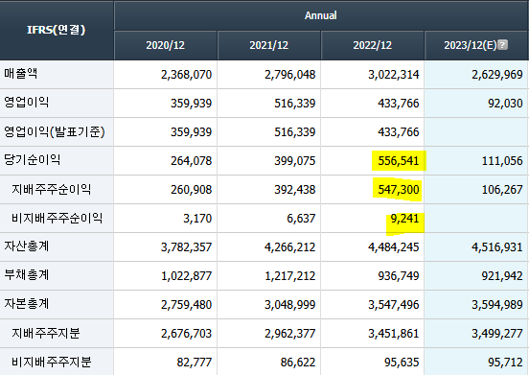Click the 4,516,931 total assets value
Viewport: 529px width, 375px height.
click(497, 247)
